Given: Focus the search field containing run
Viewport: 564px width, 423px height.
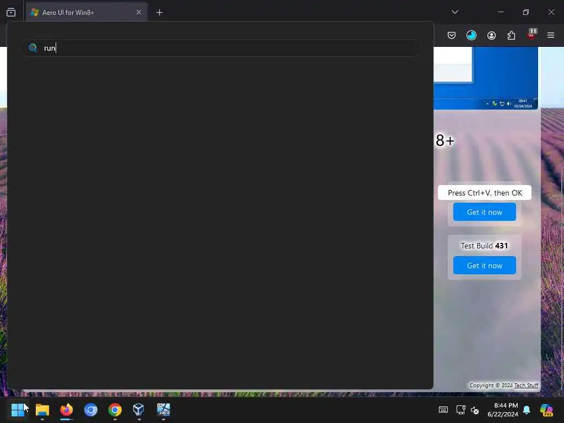Looking at the screenshot, I should tap(220, 48).
